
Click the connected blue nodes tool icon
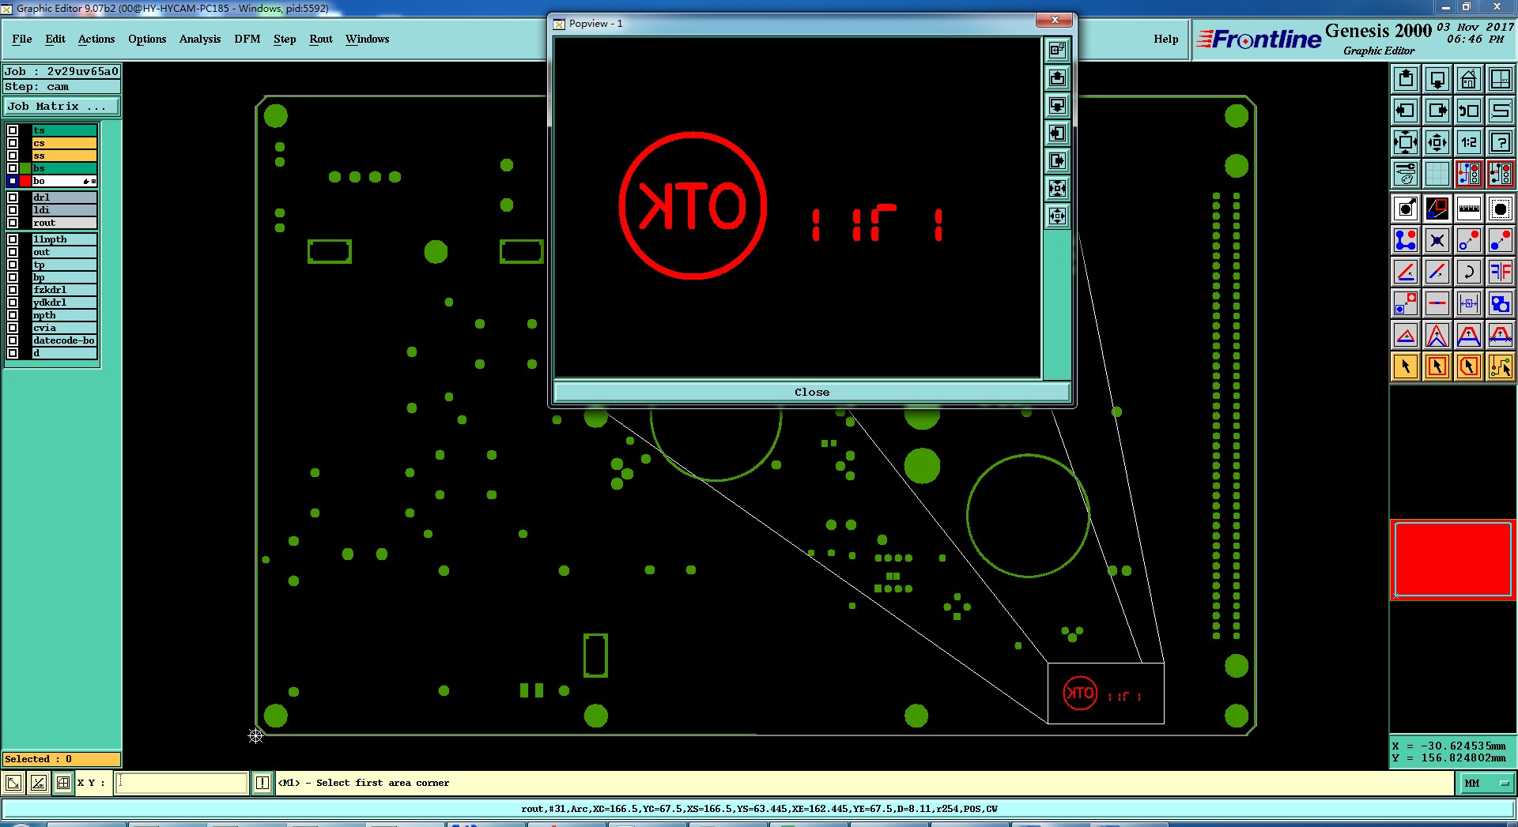click(1406, 240)
